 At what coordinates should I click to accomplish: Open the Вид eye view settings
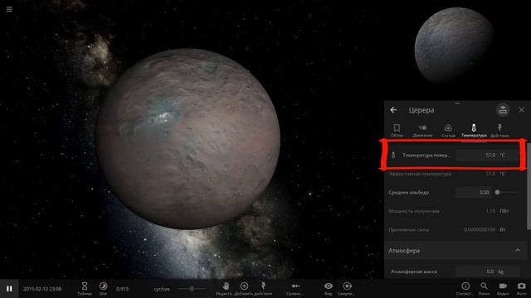click(329, 289)
